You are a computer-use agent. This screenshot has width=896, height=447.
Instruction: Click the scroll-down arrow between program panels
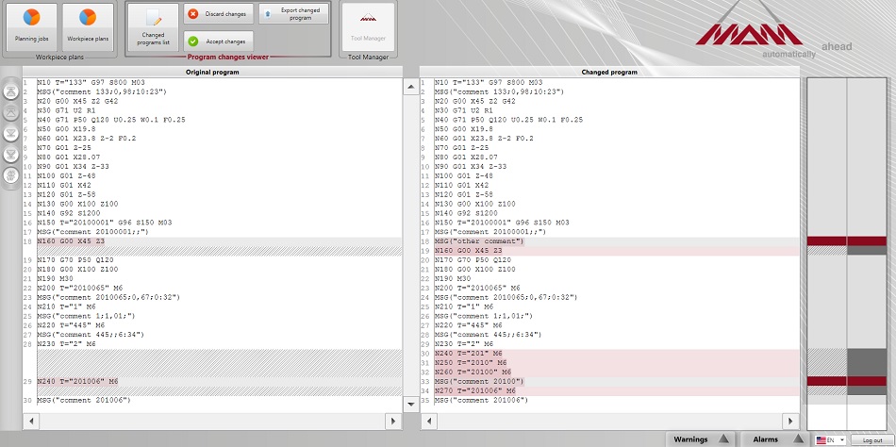(x=411, y=404)
